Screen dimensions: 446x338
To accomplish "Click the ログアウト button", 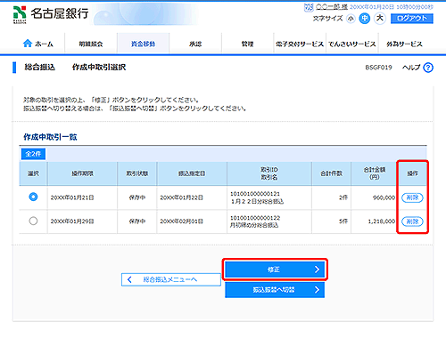I will point(412,19).
